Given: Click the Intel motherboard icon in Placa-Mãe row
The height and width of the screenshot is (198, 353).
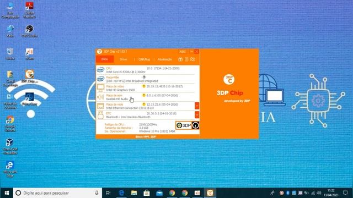Looking at the screenshot, I should pyautogui.click(x=100, y=79).
